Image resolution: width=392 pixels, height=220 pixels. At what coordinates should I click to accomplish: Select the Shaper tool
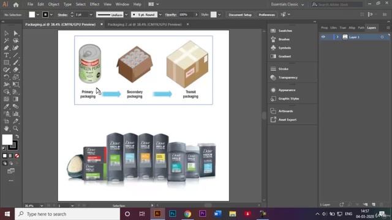tap(6, 70)
